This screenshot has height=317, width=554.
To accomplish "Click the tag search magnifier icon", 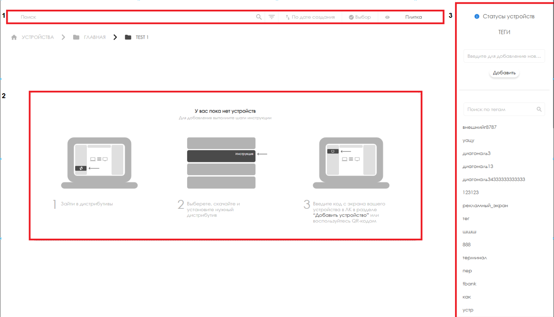I will (x=539, y=109).
